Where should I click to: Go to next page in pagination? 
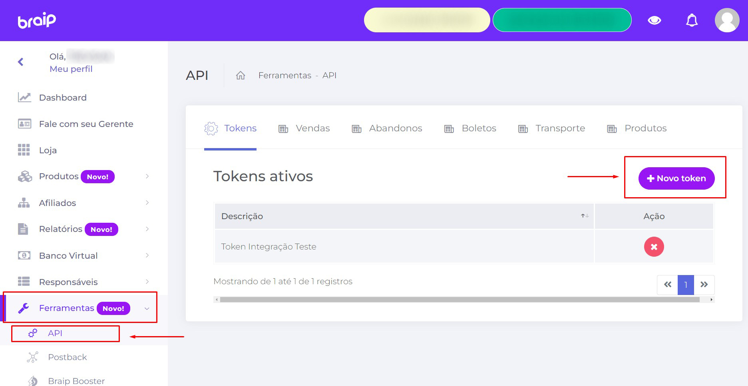704,285
